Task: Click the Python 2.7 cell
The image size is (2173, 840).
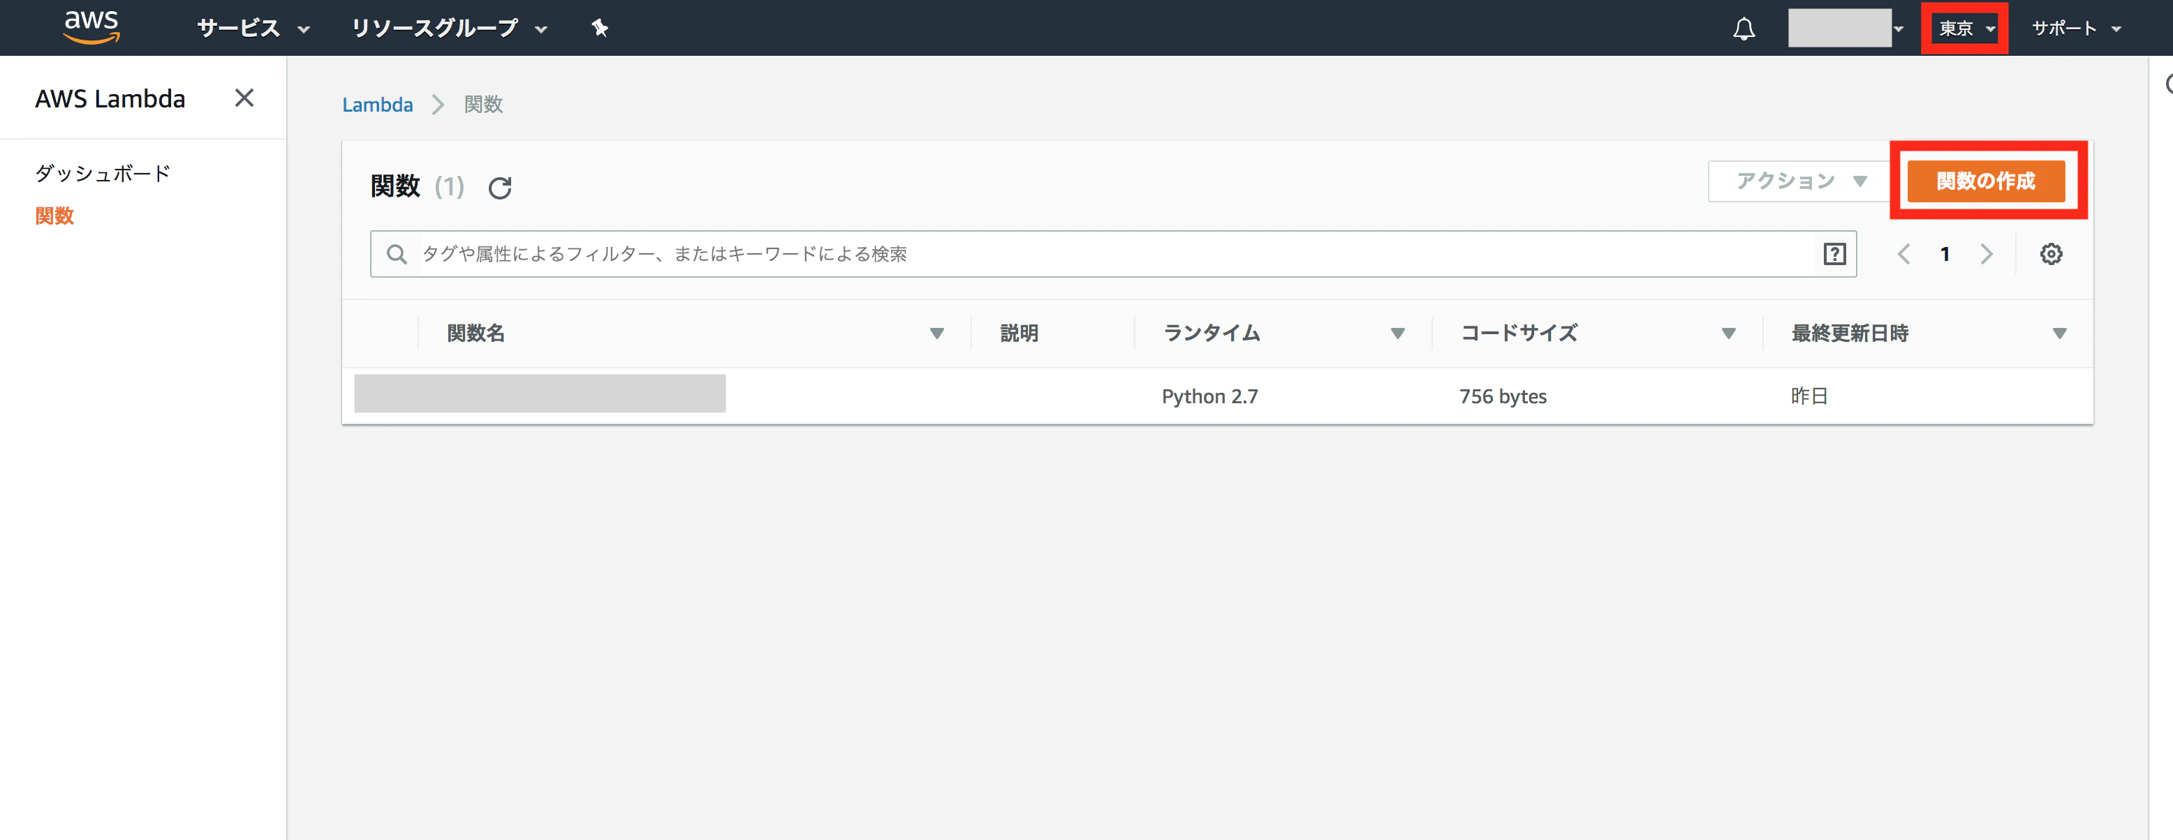Action: (x=1209, y=396)
